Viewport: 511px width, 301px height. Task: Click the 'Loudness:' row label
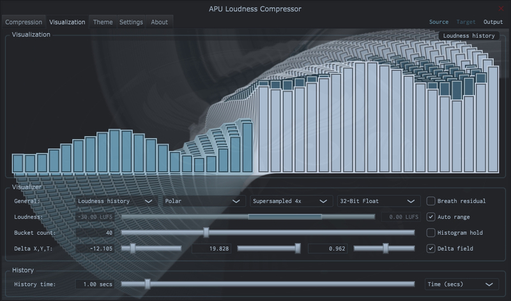point(28,217)
